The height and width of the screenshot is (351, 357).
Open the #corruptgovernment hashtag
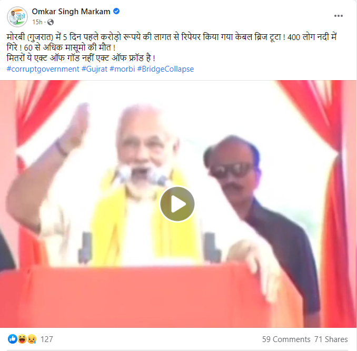tap(43, 69)
